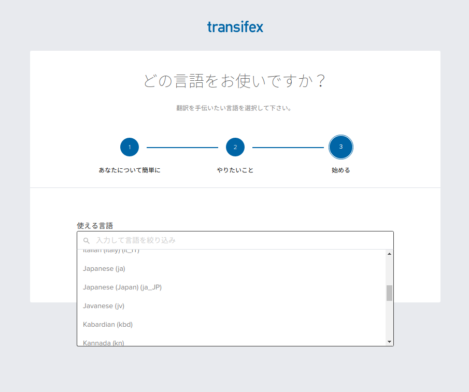Select the step 3 circle

pos(340,147)
